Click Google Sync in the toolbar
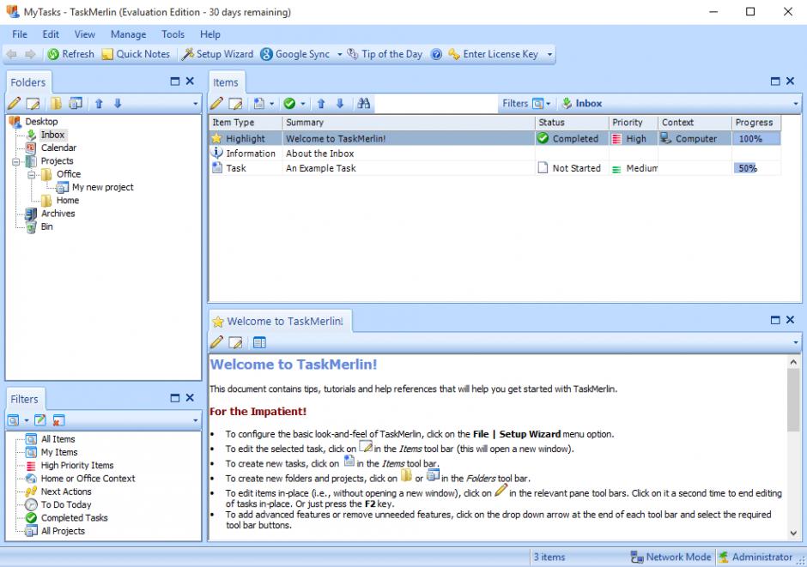 point(295,54)
